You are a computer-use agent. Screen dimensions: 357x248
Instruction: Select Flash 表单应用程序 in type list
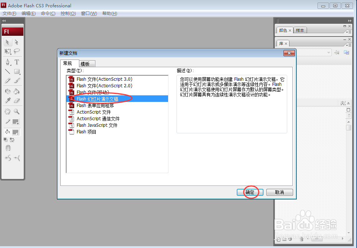pos(117,106)
